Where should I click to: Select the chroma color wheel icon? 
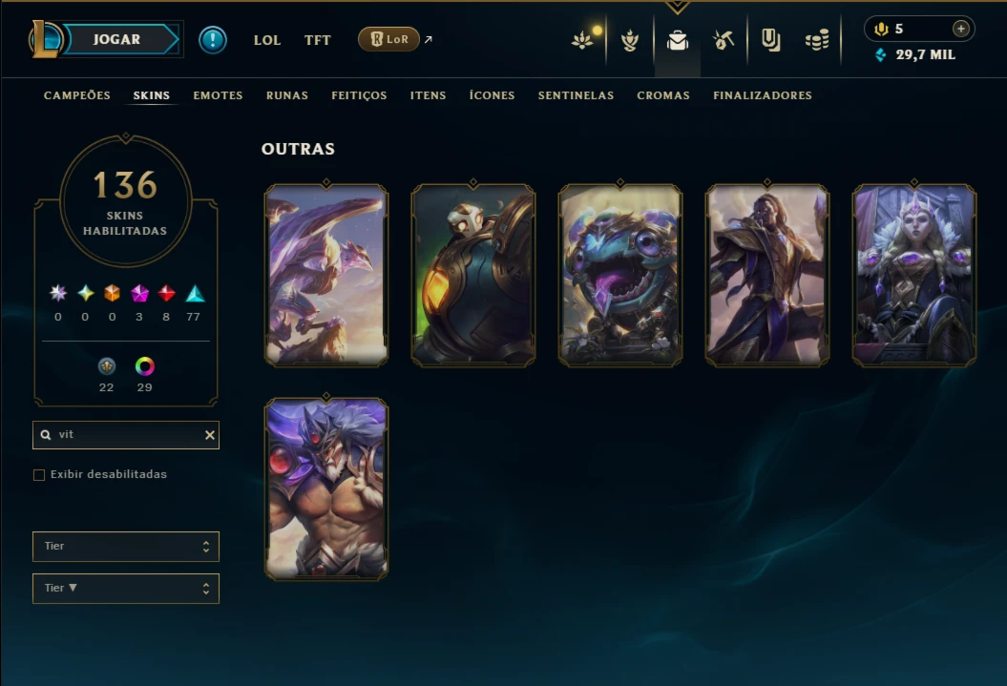coord(144,366)
